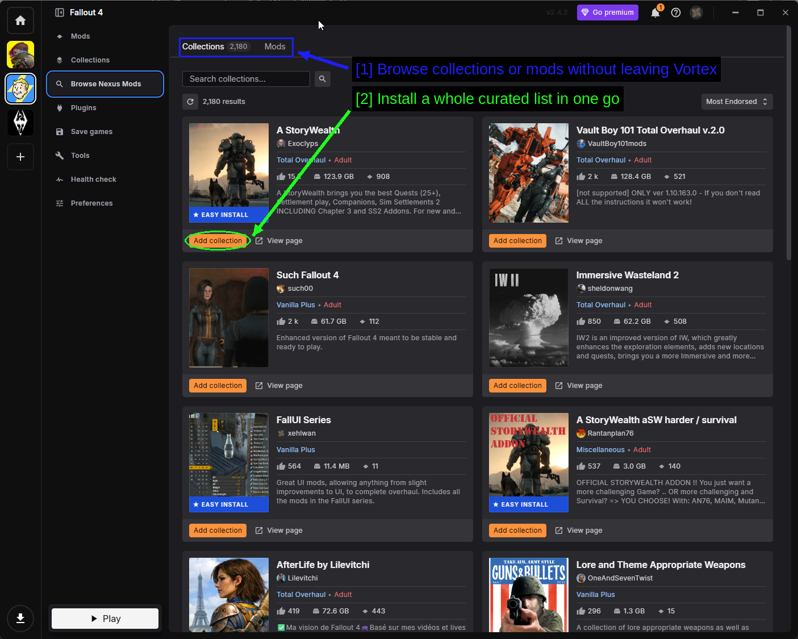Screen dimensions: 798x639
Task: Refresh the collections results
Action: tap(190, 102)
